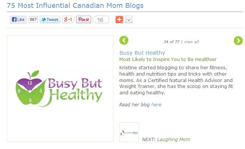
Task: Click the Facebook Like button
Action: coord(18,19)
